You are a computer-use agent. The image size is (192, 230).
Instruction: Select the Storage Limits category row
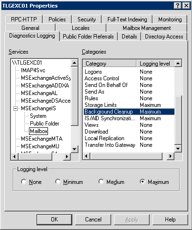tap(129, 105)
